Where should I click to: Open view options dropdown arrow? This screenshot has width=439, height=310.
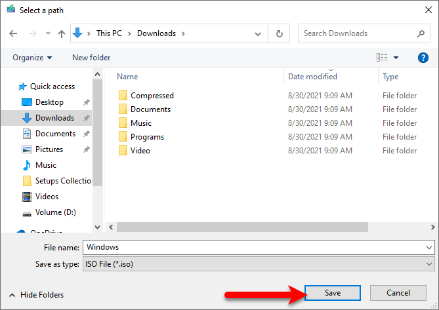point(396,58)
